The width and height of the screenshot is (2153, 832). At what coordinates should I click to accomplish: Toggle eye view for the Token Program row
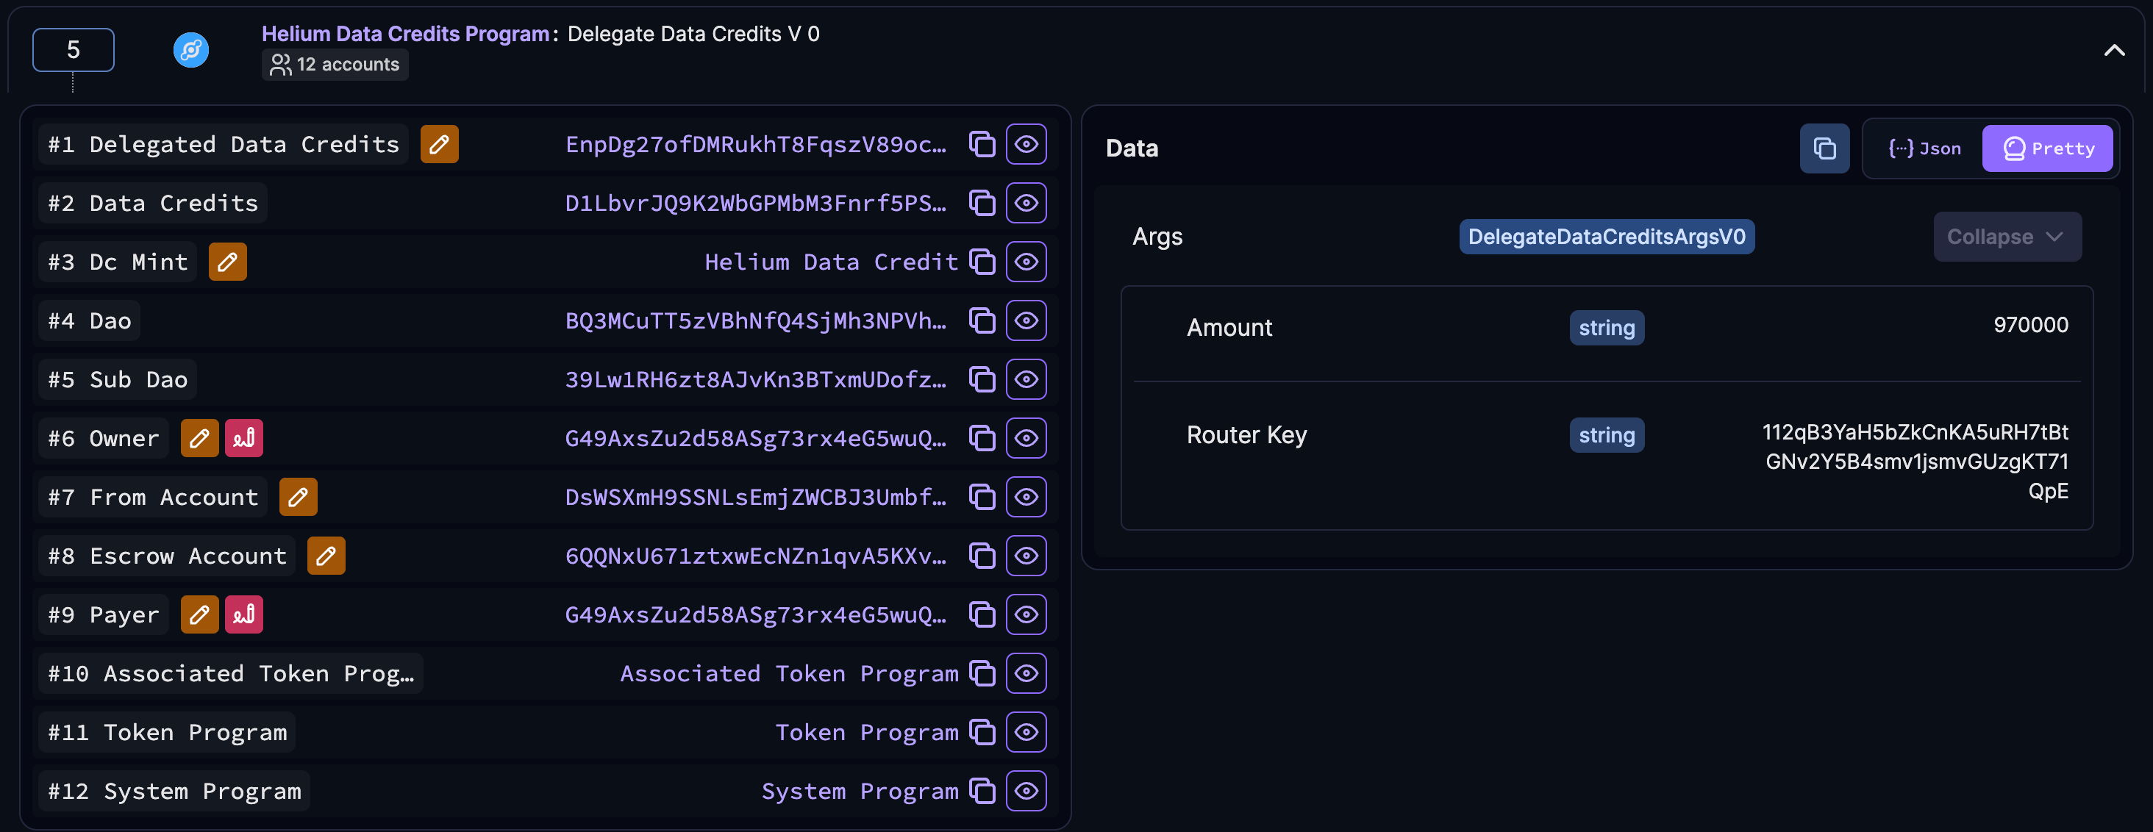(1026, 733)
